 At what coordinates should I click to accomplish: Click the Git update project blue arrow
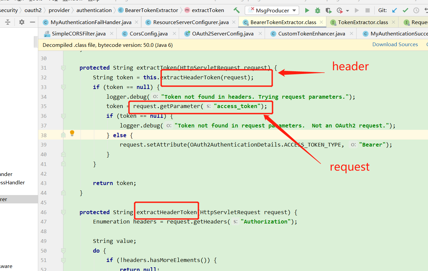395,10
